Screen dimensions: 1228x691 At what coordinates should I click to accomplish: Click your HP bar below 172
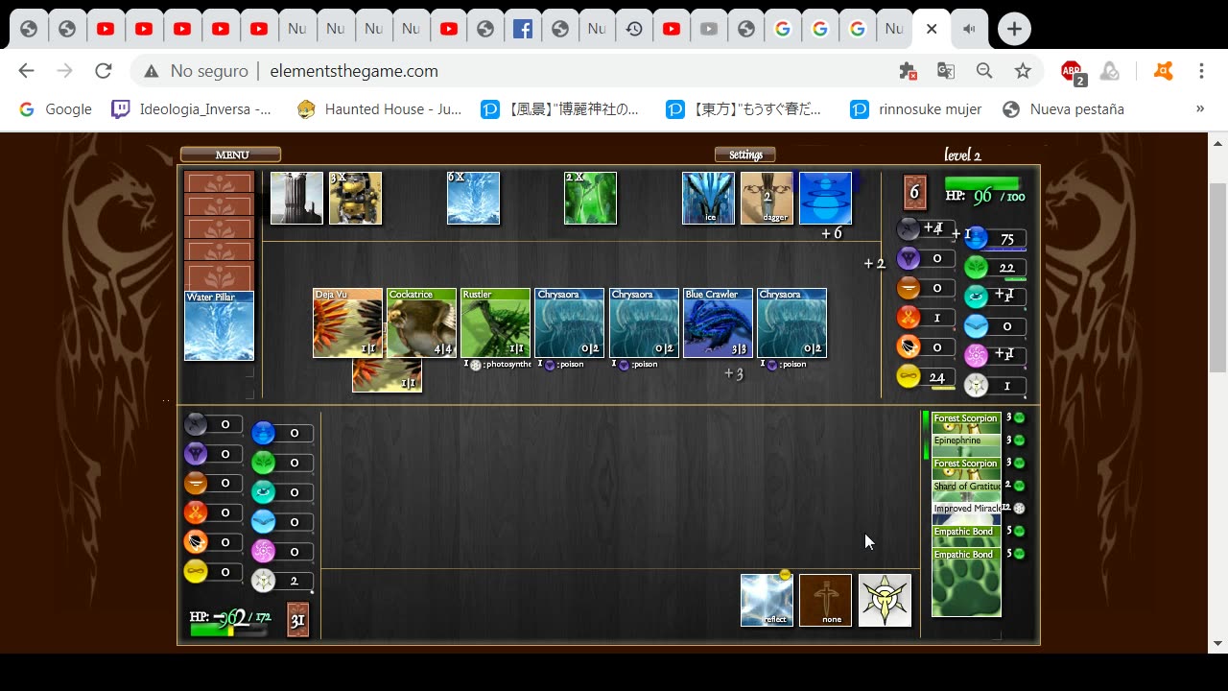pyautogui.click(x=227, y=631)
